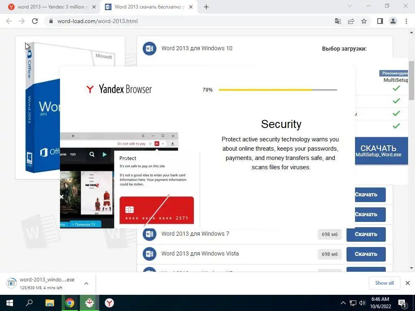415x311 pixels.
Task: Click the 79% installation progress bar
Action: pos(278,90)
